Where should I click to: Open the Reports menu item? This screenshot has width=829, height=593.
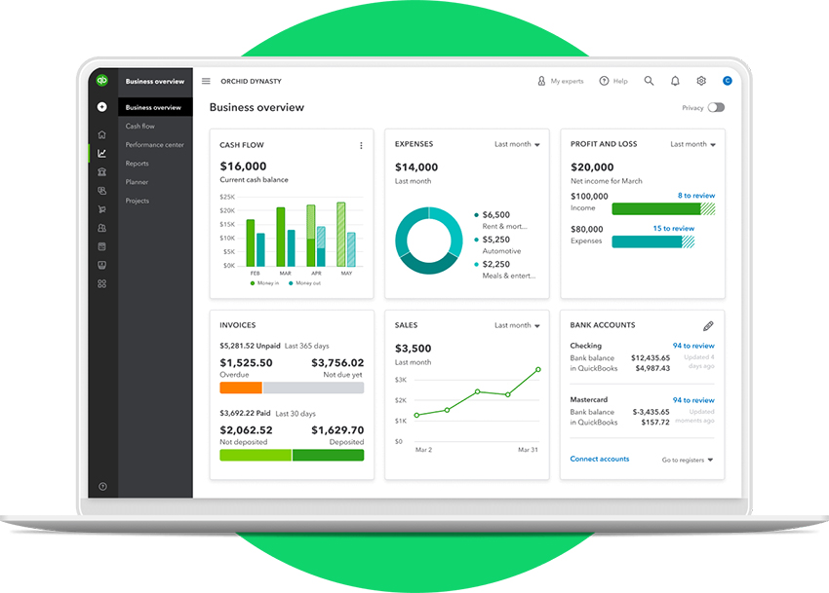[136, 163]
